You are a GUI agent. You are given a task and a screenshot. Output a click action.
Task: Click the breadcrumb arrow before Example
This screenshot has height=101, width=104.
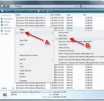tap(14, 6)
